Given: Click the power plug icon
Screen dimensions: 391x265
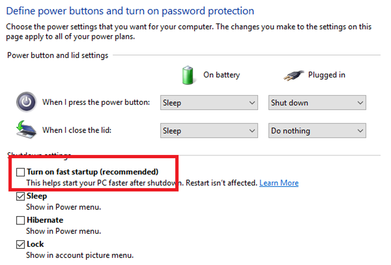Looking at the screenshot, I should click(294, 75).
